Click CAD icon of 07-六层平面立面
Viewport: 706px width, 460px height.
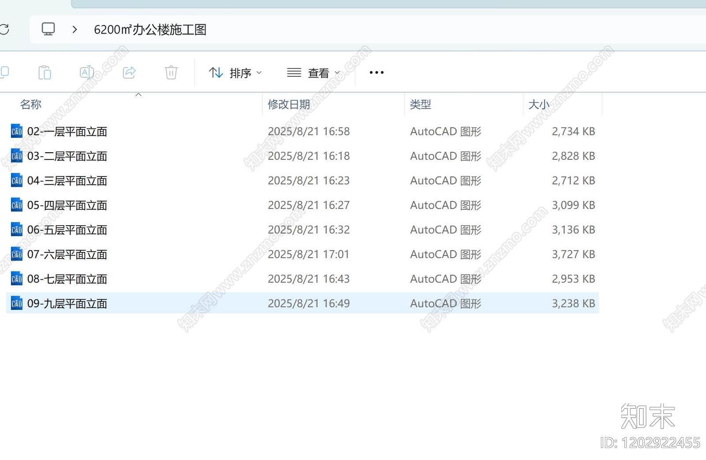pyautogui.click(x=16, y=254)
